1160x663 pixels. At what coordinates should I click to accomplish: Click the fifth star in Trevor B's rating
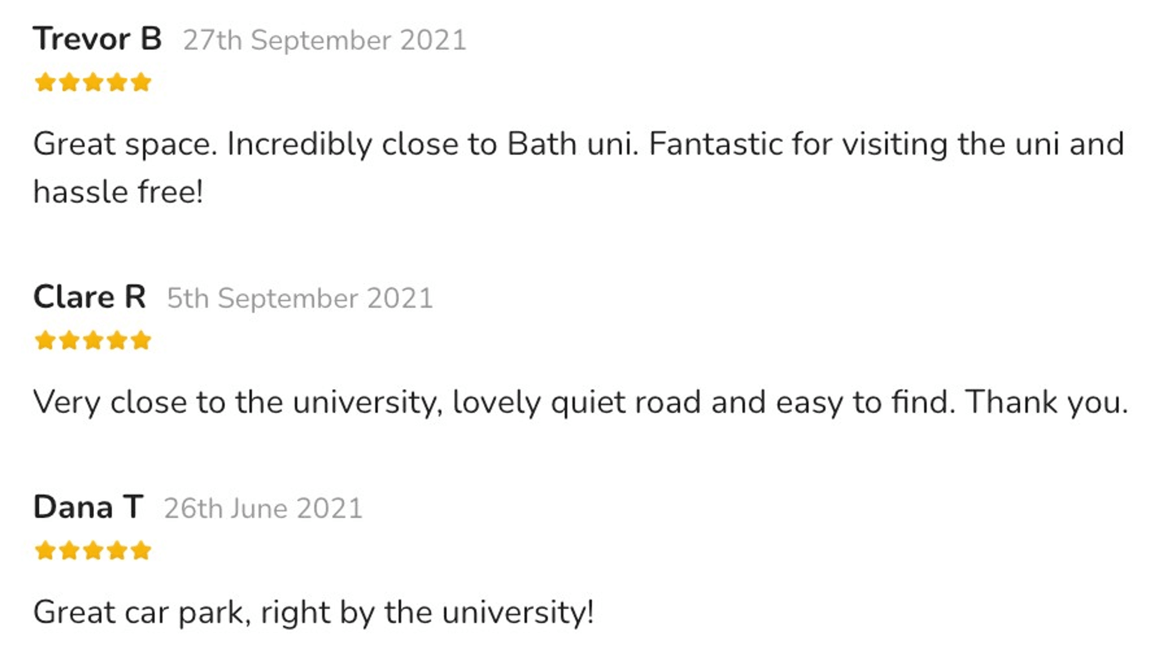point(141,83)
